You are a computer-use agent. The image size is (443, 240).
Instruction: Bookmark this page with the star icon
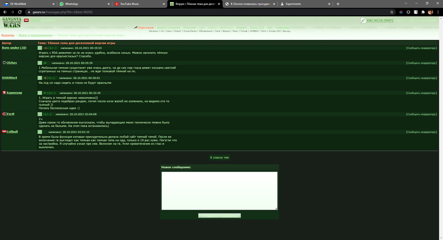[x=392, y=12]
